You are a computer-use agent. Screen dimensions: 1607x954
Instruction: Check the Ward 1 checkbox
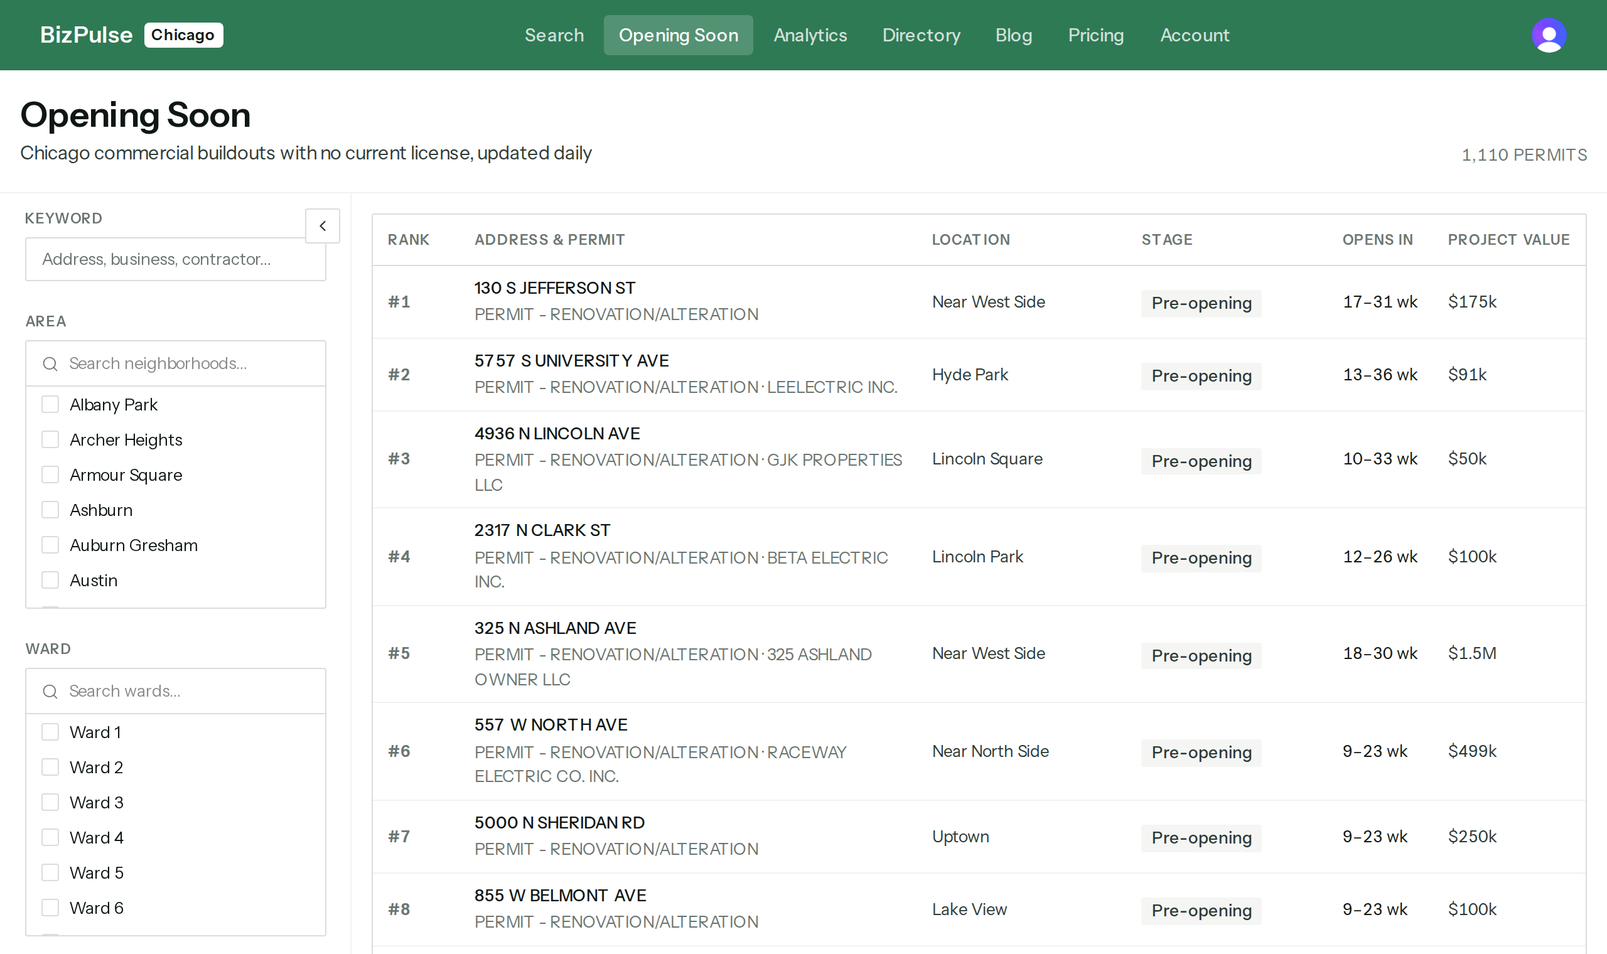coord(50,732)
